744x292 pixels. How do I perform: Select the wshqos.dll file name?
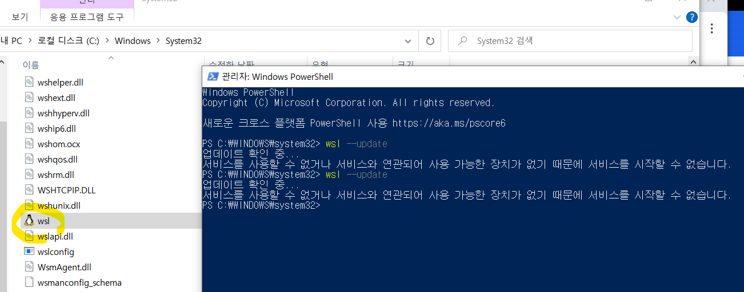click(x=58, y=159)
